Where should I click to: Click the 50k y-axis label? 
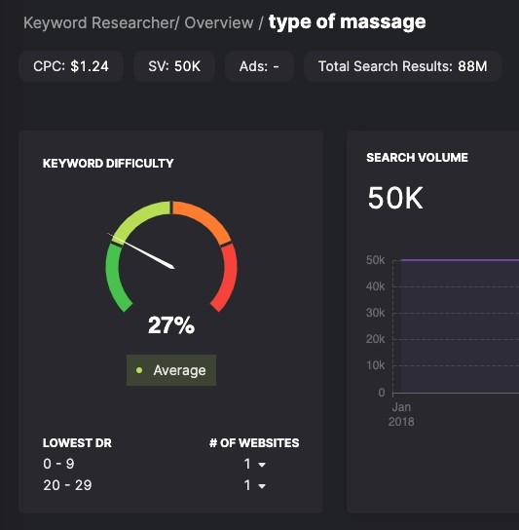376,260
